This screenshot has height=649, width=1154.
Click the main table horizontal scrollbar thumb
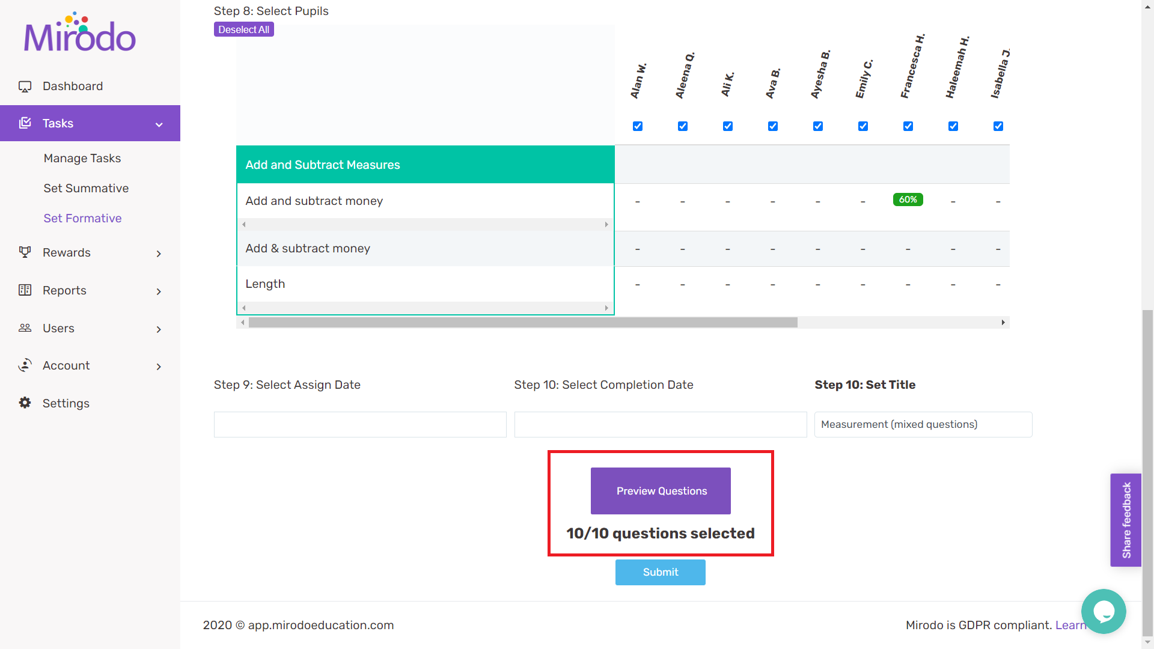coord(523,323)
